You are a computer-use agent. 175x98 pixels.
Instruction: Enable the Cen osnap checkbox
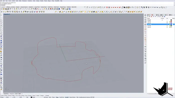[15, 96]
